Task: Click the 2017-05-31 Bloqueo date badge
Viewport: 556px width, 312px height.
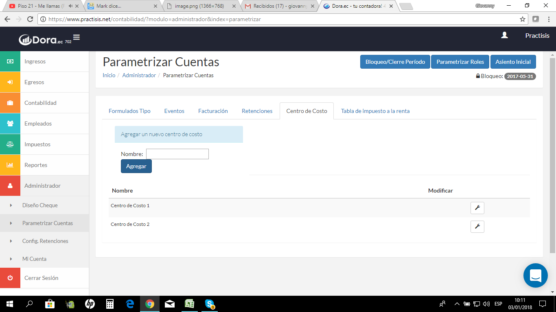Action: point(520,76)
